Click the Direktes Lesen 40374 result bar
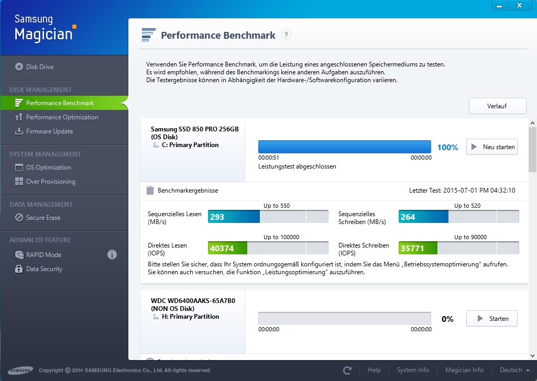Image resolution: width=537 pixels, height=381 pixels. pyautogui.click(x=268, y=248)
